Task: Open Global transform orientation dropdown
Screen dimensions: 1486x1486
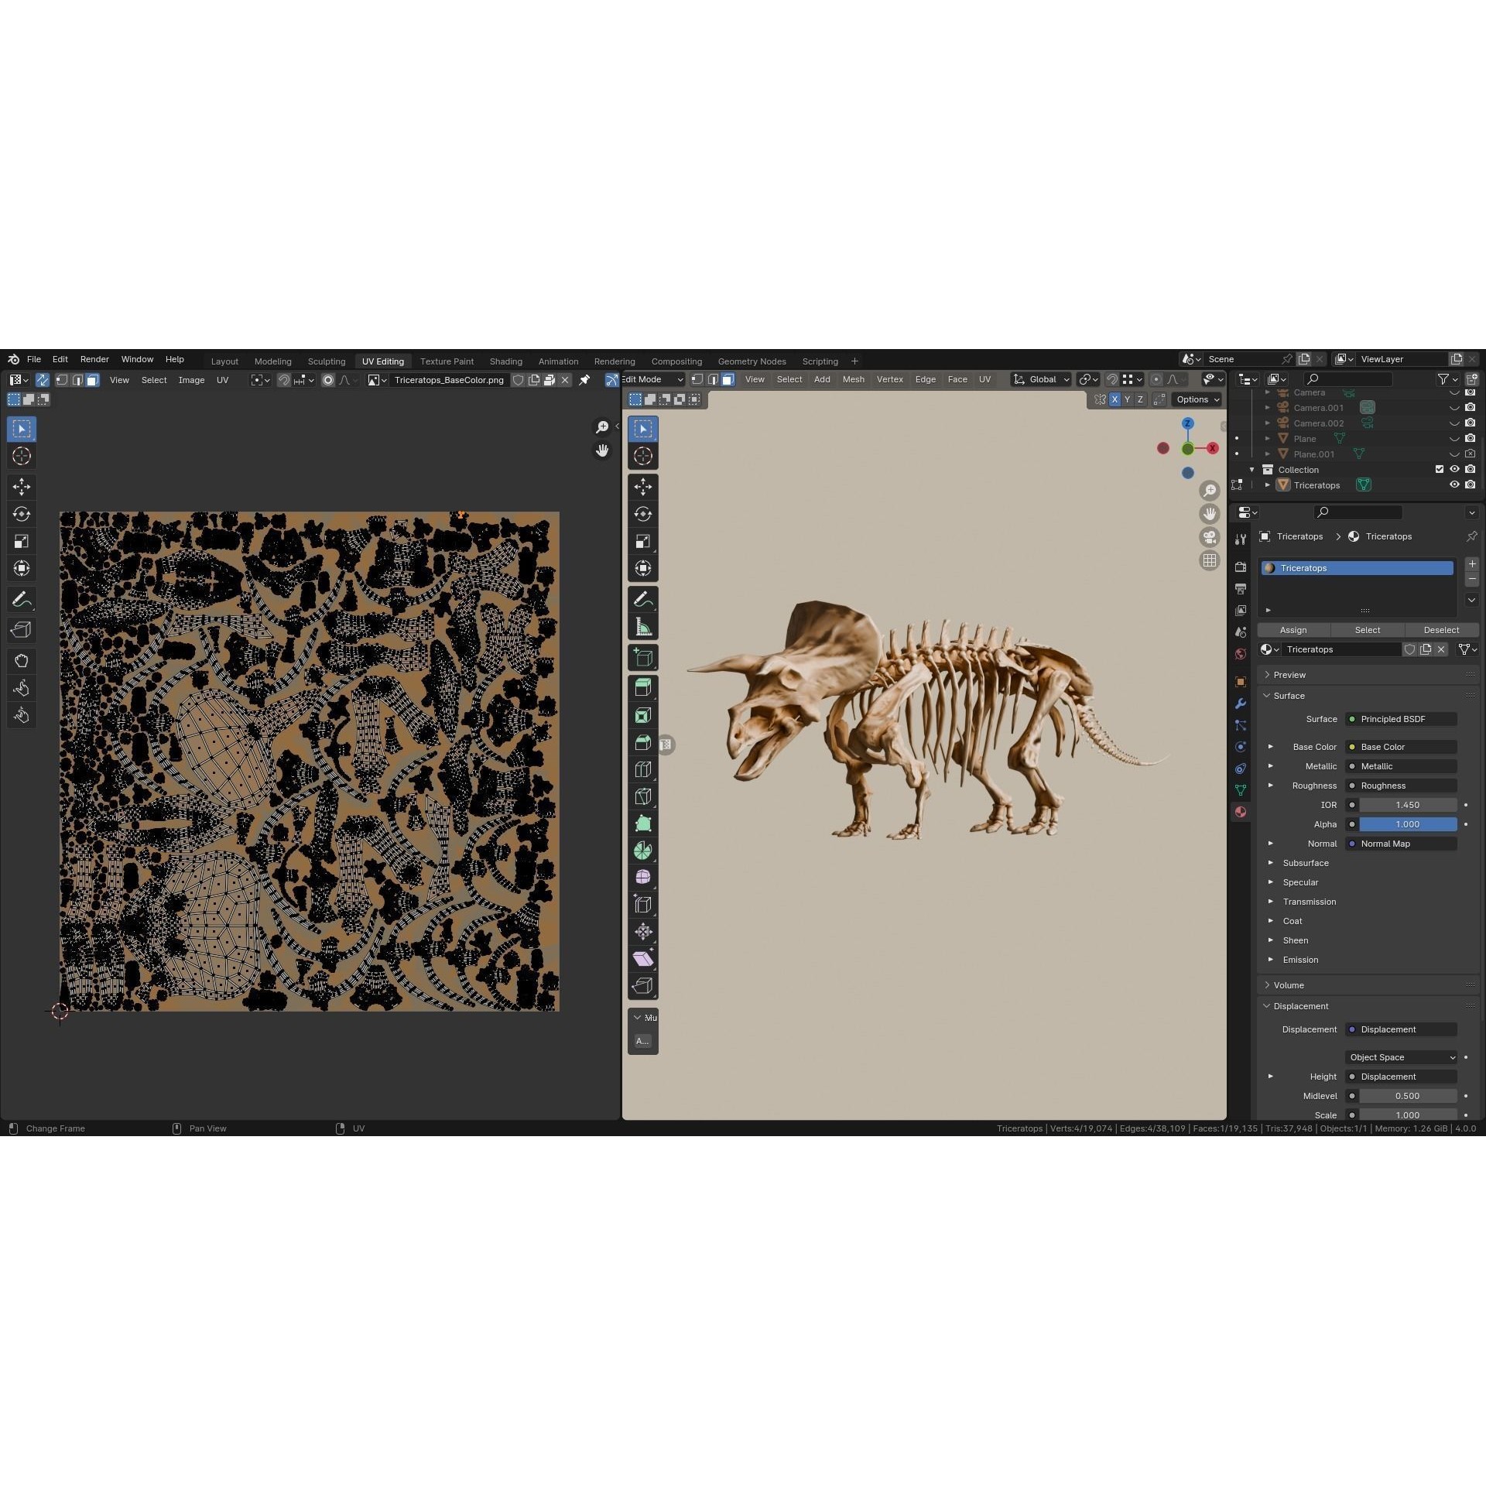Action: [x=1042, y=379]
